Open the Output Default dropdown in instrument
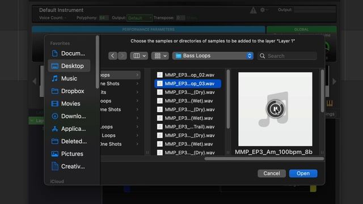The image size is (363, 204). 140,18
